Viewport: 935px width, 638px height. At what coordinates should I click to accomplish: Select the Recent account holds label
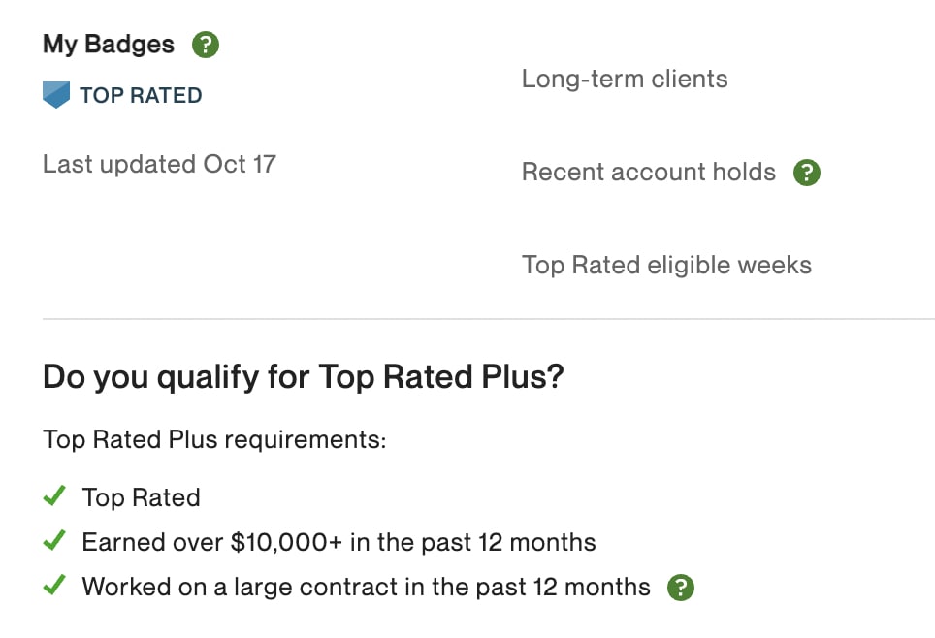click(649, 172)
